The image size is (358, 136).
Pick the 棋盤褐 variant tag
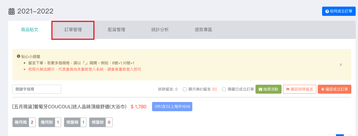pos(75,122)
